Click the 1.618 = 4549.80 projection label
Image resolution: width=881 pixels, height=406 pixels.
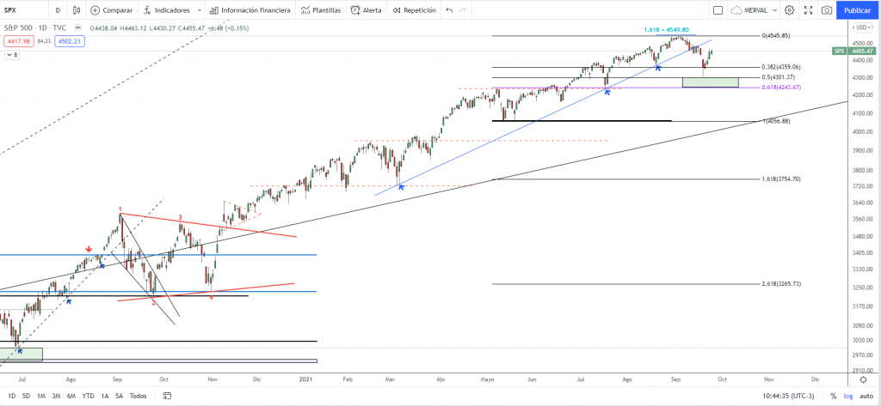pos(667,30)
